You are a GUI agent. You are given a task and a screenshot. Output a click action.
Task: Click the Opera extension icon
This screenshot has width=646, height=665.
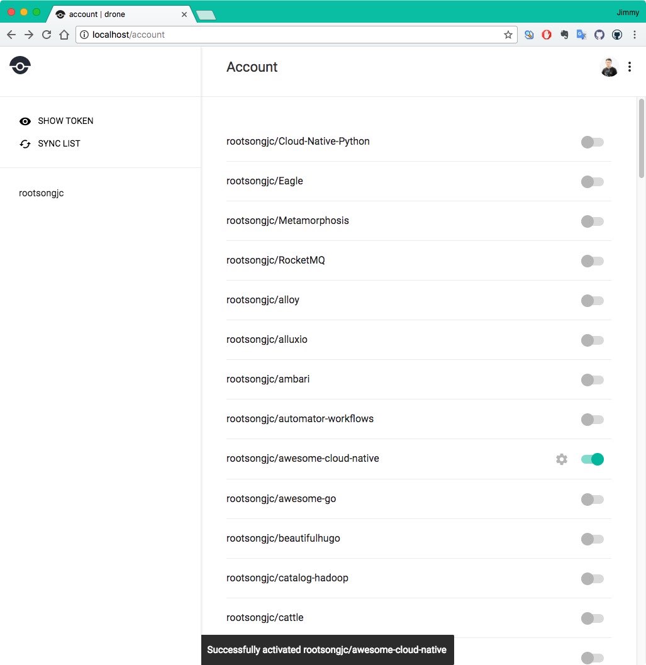[547, 35]
